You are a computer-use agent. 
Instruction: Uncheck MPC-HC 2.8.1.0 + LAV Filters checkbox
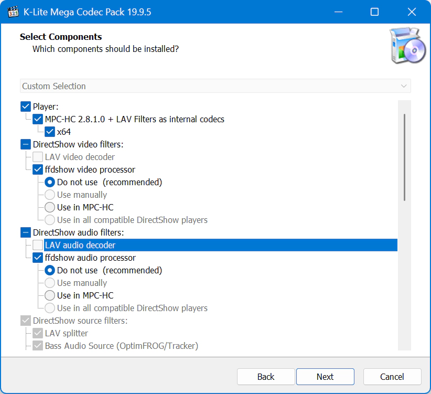[x=38, y=119]
